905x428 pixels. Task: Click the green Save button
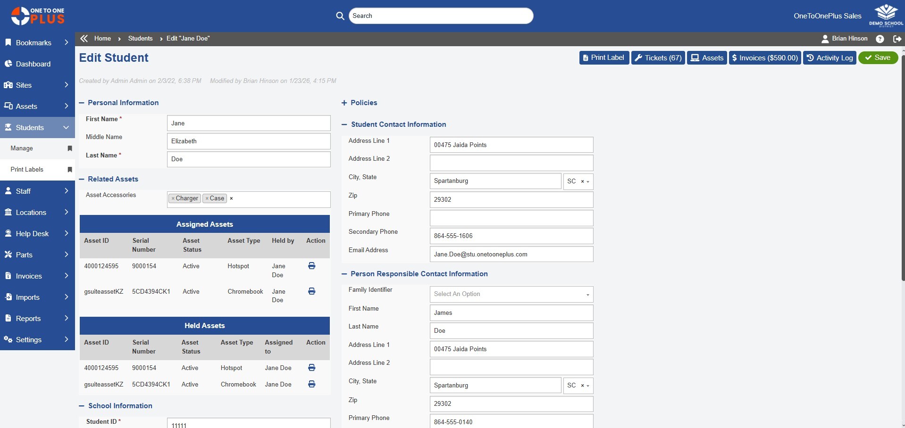(x=878, y=58)
